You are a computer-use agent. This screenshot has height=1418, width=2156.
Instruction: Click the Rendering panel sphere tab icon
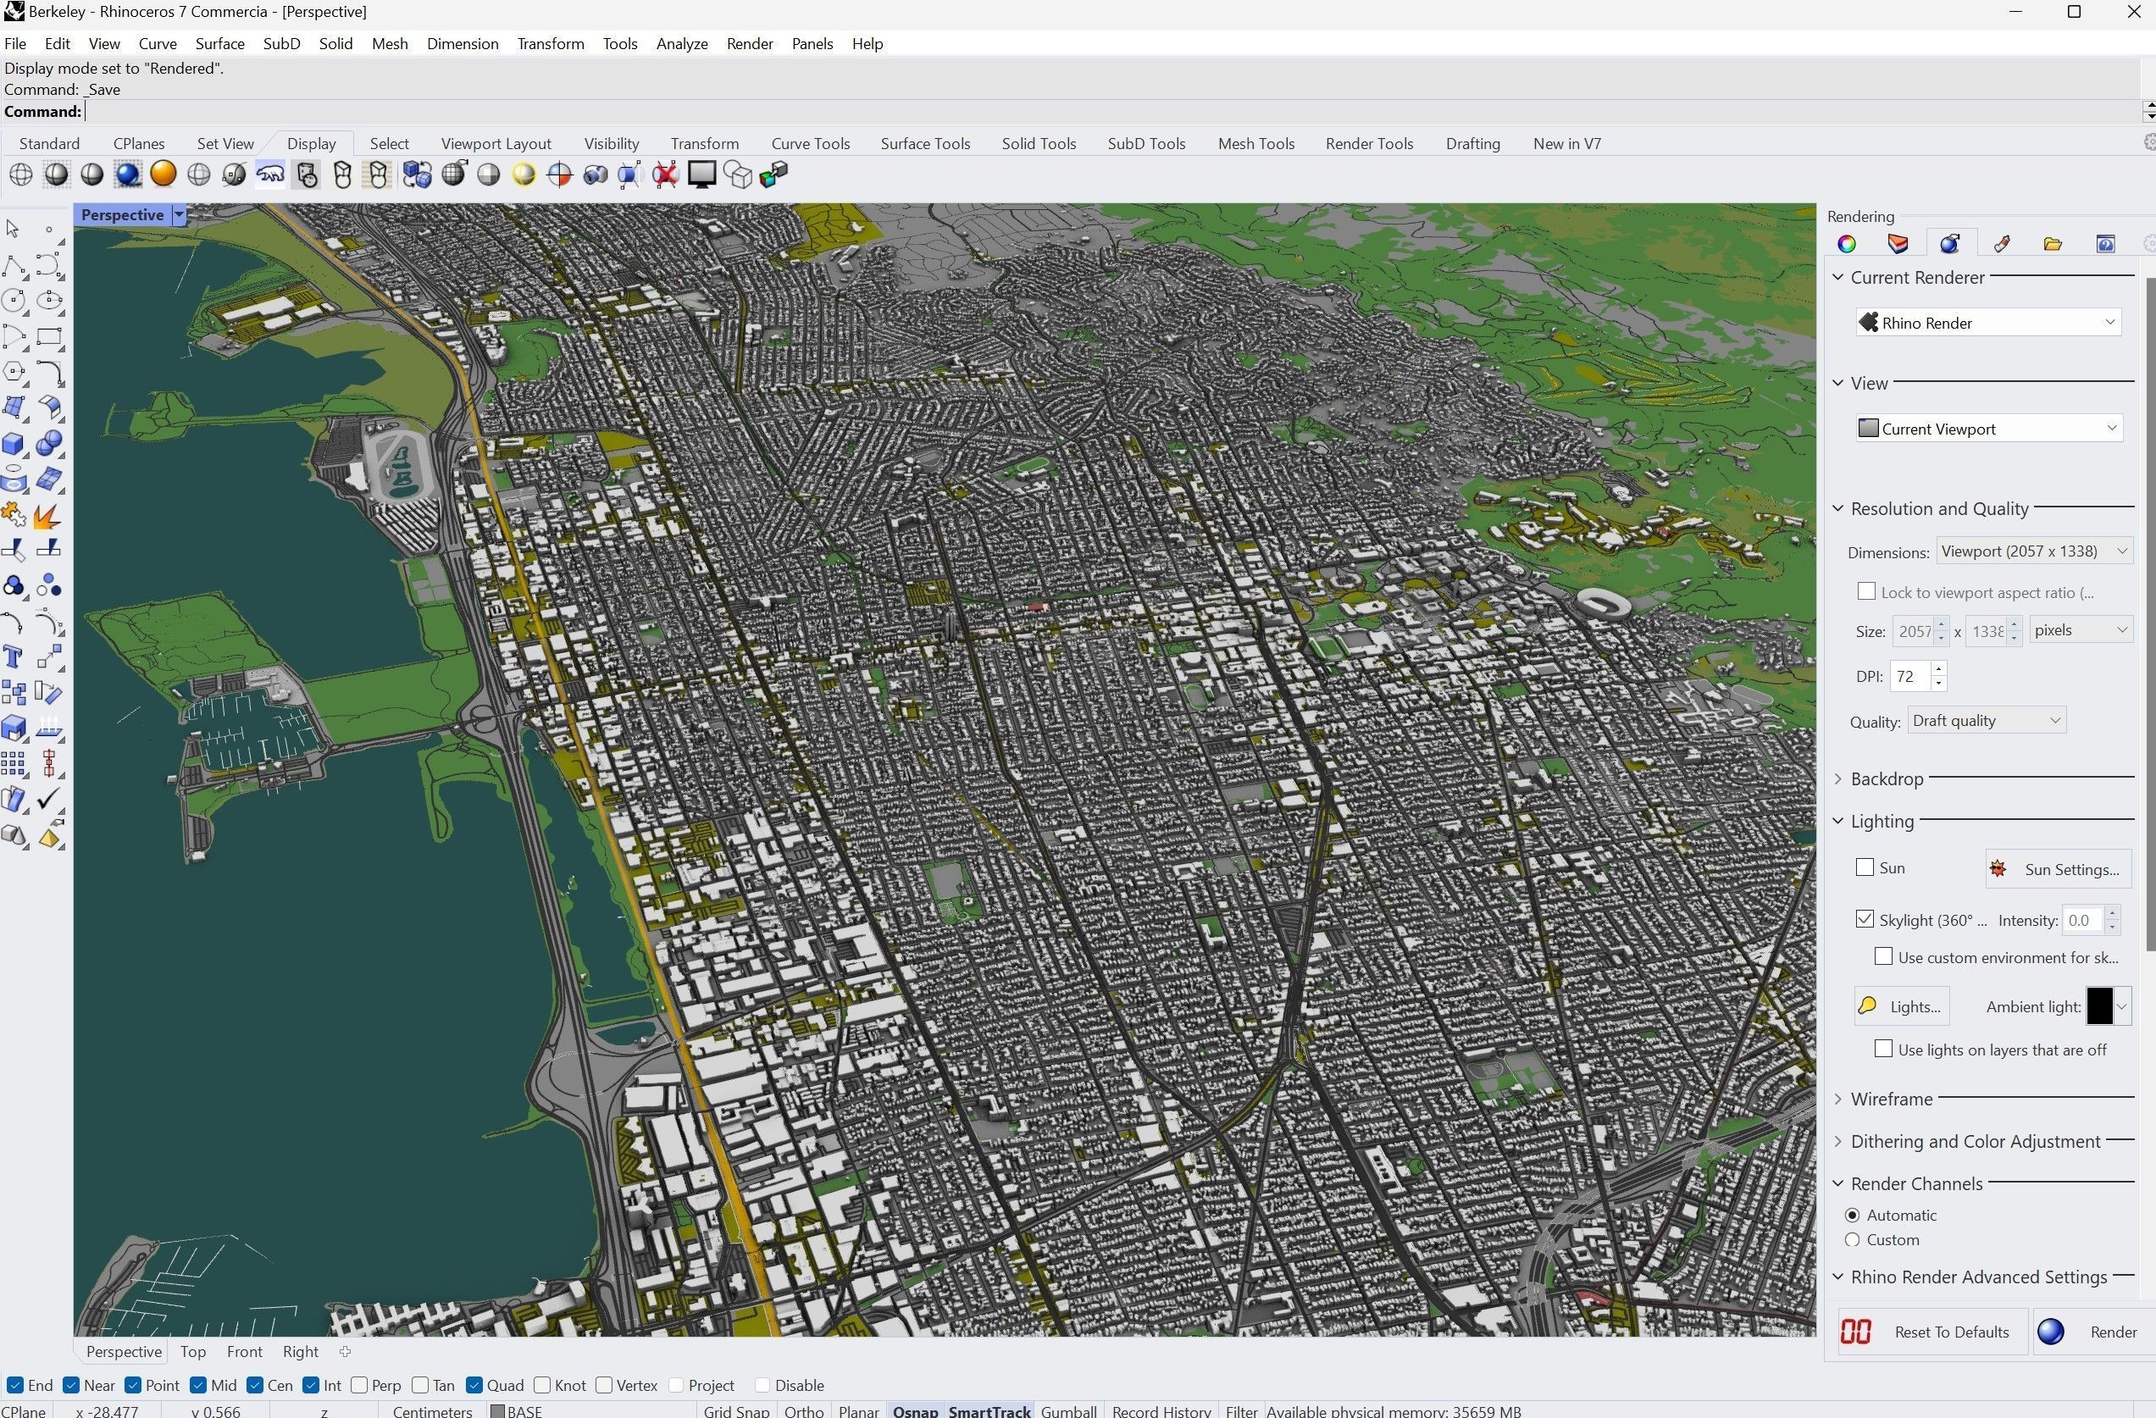1949,244
